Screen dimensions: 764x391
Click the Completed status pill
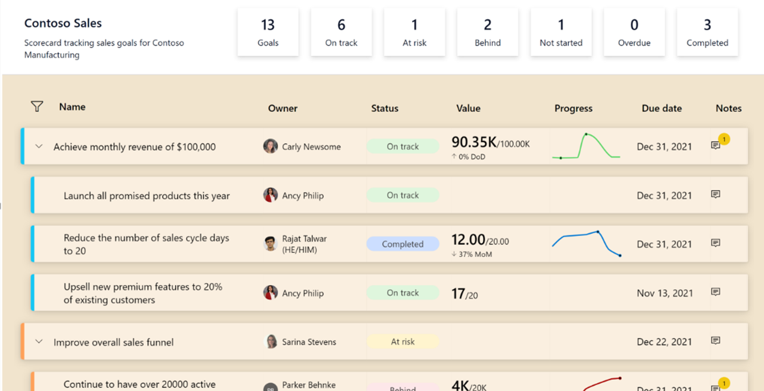click(x=403, y=244)
